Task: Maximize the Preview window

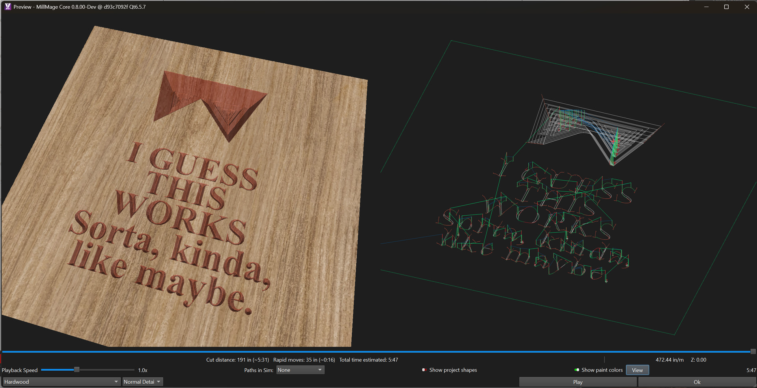Action: (x=726, y=7)
